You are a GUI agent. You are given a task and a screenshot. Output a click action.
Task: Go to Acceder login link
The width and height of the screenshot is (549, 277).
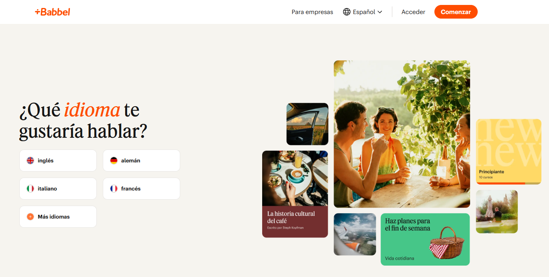coord(413,12)
